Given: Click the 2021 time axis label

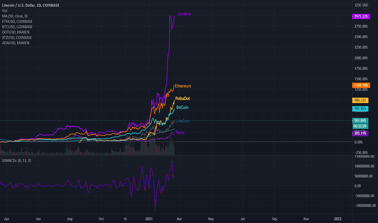Looking at the screenshot, I should click(149, 219).
